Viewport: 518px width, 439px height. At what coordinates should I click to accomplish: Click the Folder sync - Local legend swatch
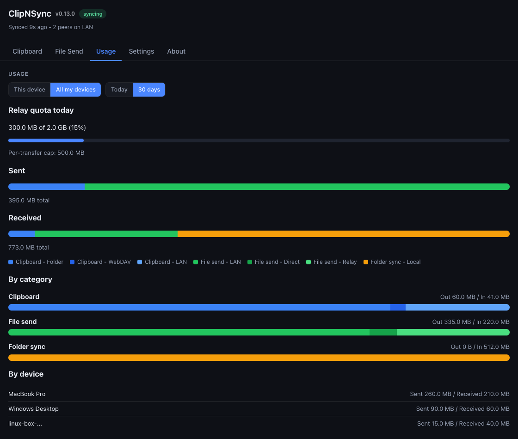point(366,262)
